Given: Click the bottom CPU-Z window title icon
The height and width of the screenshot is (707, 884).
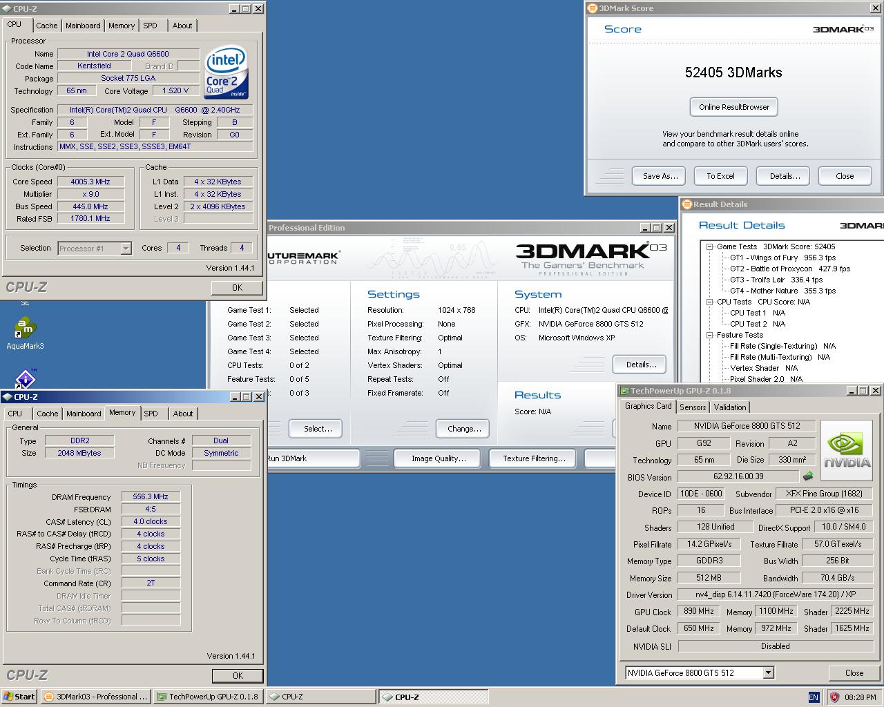Looking at the screenshot, I should click(x=7, y=397).
